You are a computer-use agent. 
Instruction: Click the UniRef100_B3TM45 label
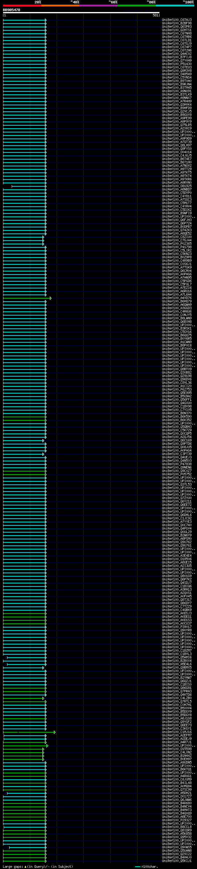coord(177,88)
